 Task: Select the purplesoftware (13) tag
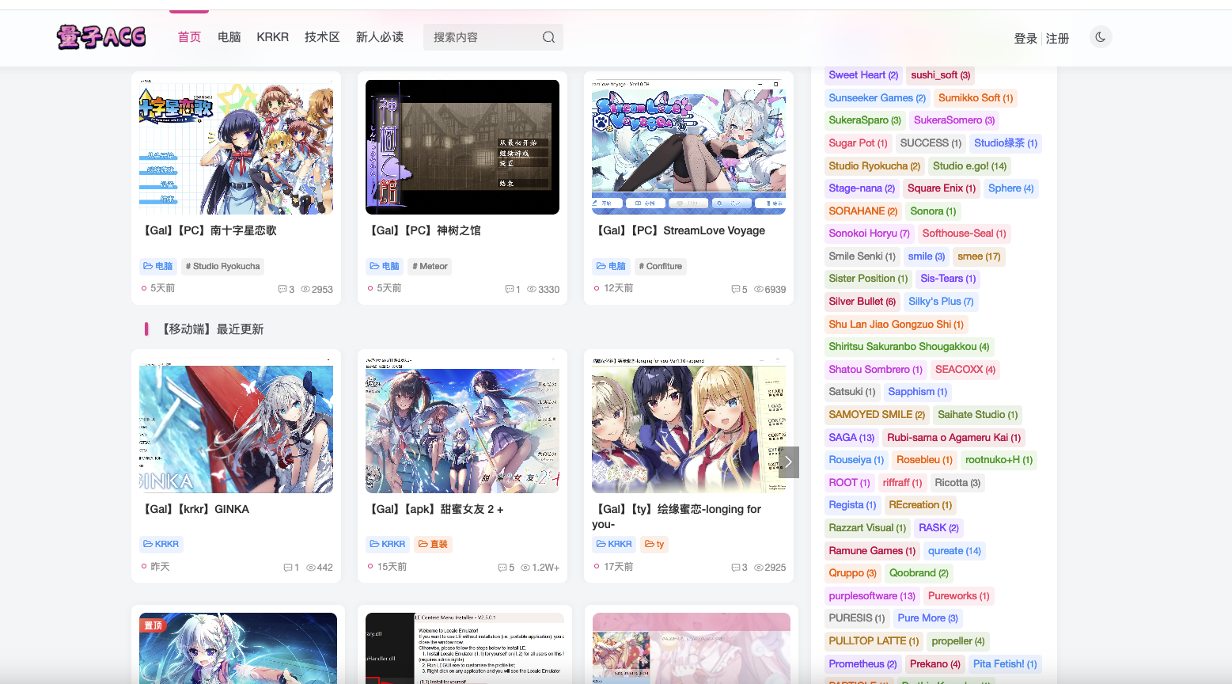pyautogui.click(x=871, y=596)
